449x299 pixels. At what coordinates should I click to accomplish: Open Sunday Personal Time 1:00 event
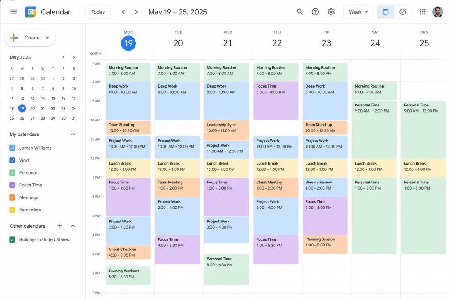click(423, 216)
